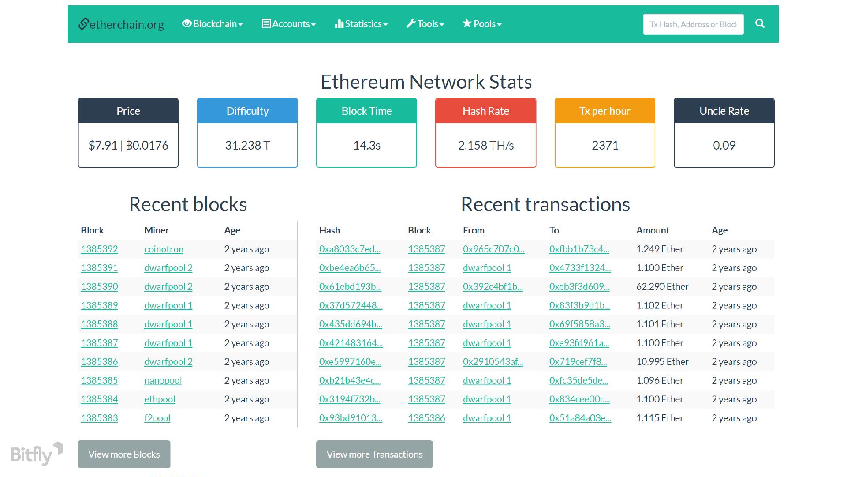Click the Block Time stat card
Image resolution: width=847 pixels, height=477 pixels.
point(366,133)
